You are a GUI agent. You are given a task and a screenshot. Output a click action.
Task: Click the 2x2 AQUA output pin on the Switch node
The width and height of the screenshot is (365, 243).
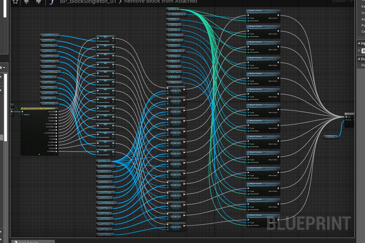pos(56,130)
